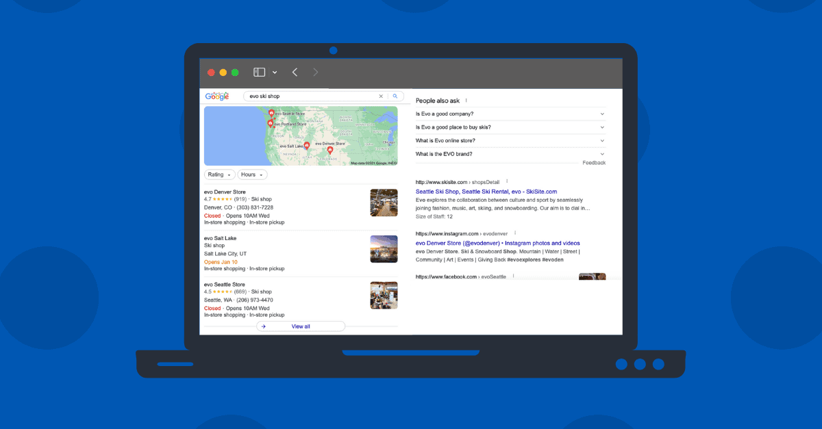Open the Hours filter dropdown
The width and height of the screenshot is (822, 429).
point(252,174)
